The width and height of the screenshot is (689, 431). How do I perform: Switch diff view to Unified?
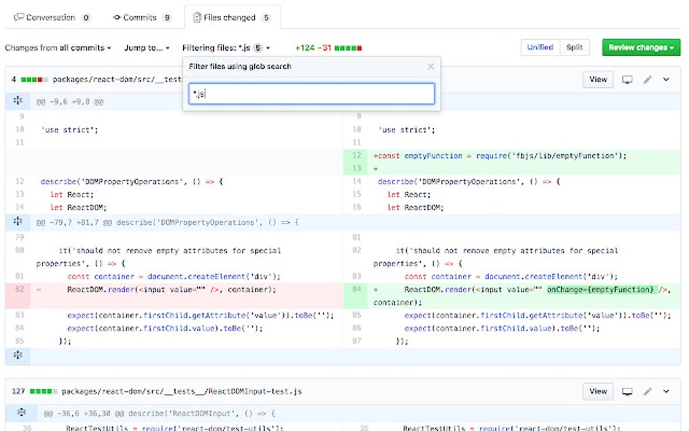[x=540, y=47]
